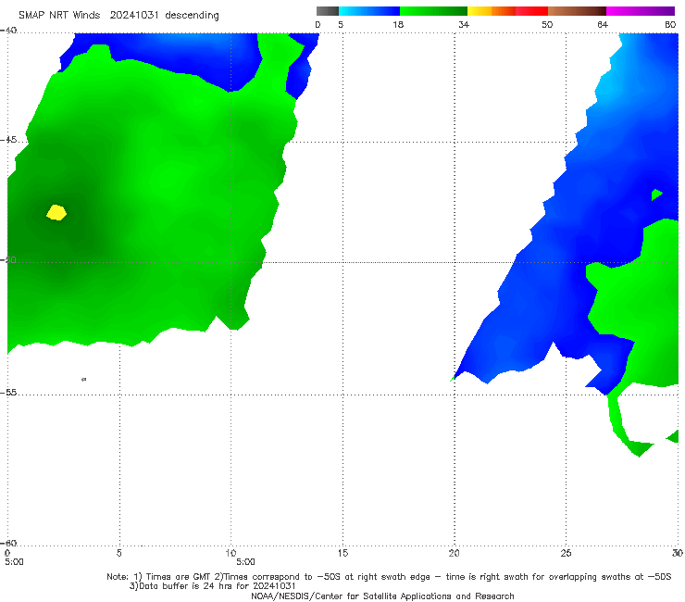Click the color bar label '34'
Viewport: 685px width, 602px height.
point(464,24)
